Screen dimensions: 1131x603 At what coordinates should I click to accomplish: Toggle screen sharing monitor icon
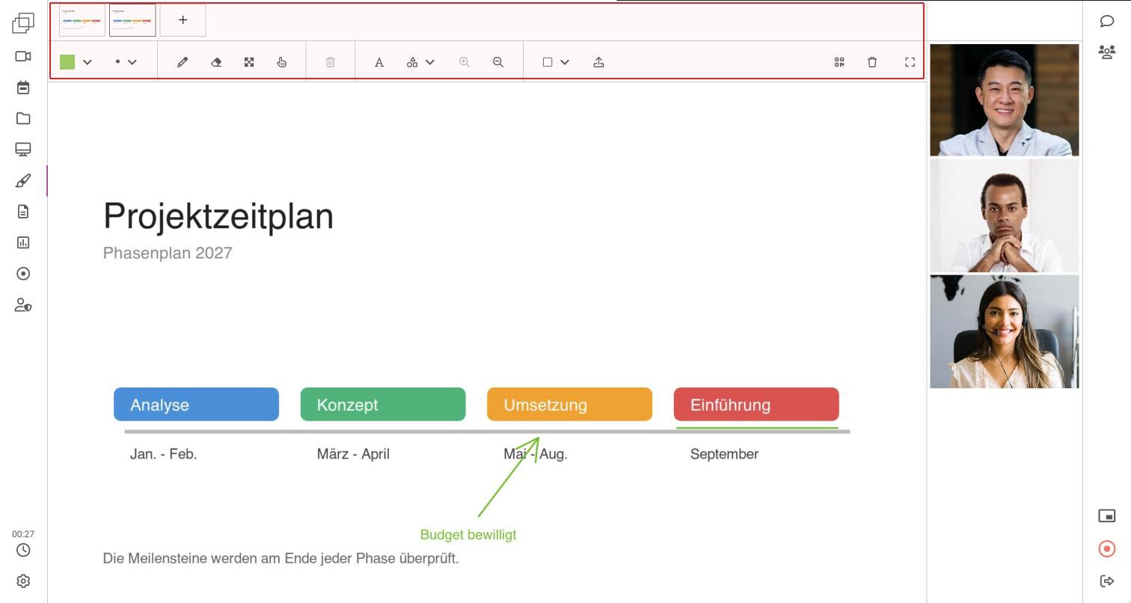click(x=23, y=150)
